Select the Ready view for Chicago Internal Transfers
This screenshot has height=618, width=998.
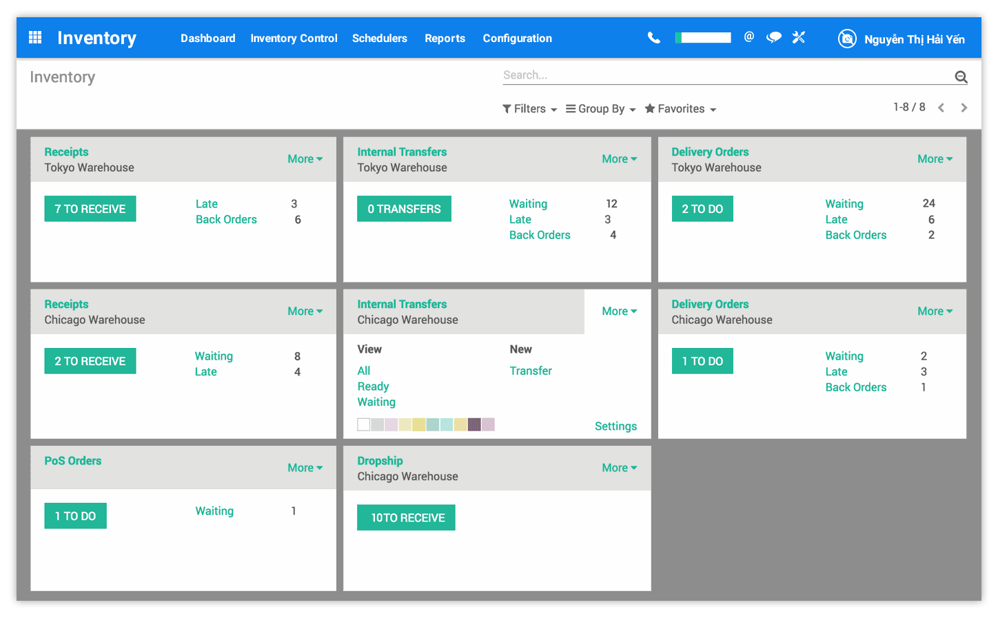pyautogui.click(x=373, y=386)
